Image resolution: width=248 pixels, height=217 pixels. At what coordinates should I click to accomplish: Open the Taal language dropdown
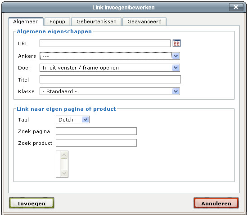[x=72, y=120]
